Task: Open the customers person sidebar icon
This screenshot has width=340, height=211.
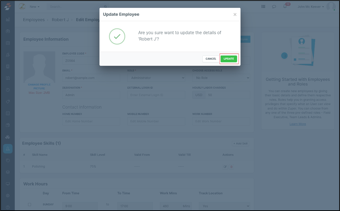Action: point(8,54)
